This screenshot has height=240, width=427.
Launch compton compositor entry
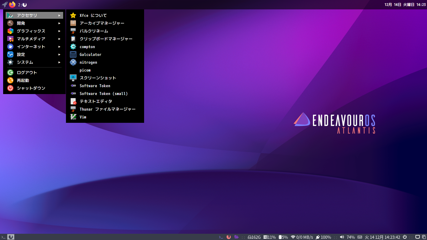(x=105, y=47)
